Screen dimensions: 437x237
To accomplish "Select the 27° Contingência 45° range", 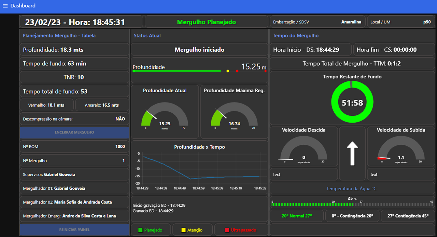I will pyautogui.click(x=408, y=216).
